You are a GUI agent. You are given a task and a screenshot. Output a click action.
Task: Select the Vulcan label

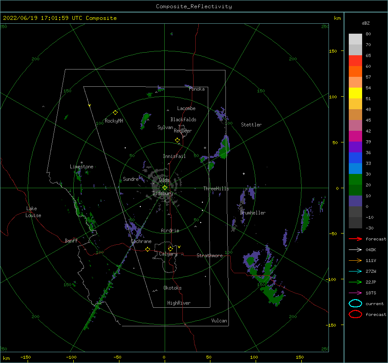click(219, 321)
